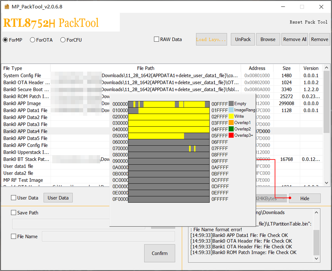Screen dimensions: 332x271
Task: Click the Browse button
Action: (x=268, y=39)
